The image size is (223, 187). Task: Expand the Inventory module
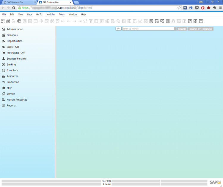12,70
